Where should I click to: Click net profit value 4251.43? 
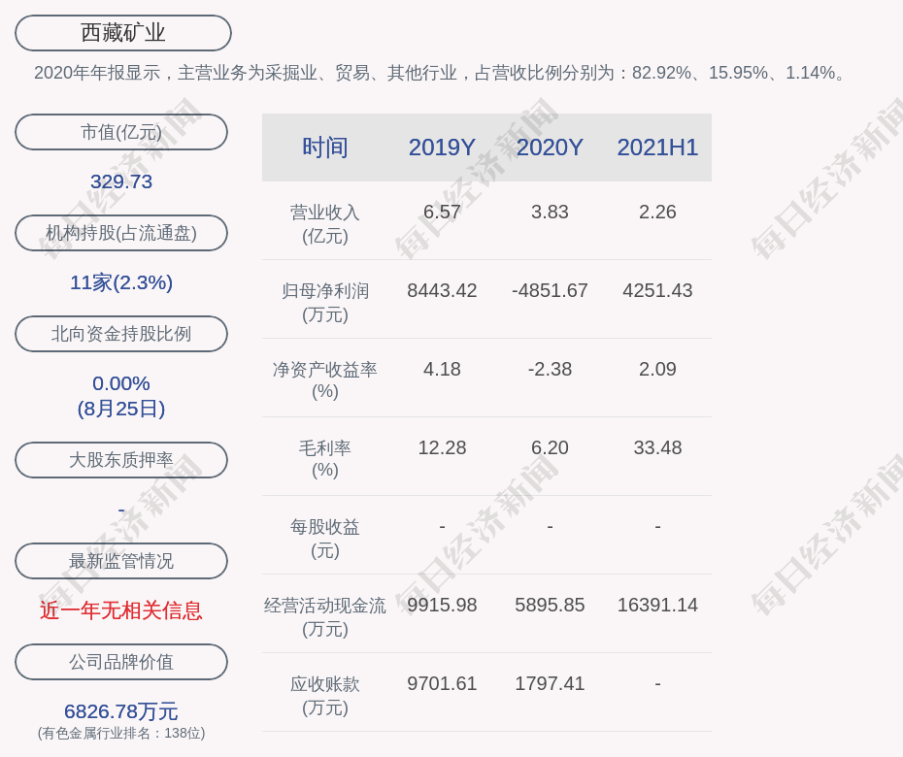pos(657,290)
